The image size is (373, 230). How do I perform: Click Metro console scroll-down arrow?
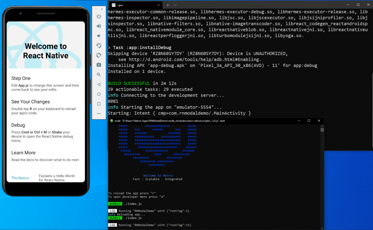click(x=322, y=228)
